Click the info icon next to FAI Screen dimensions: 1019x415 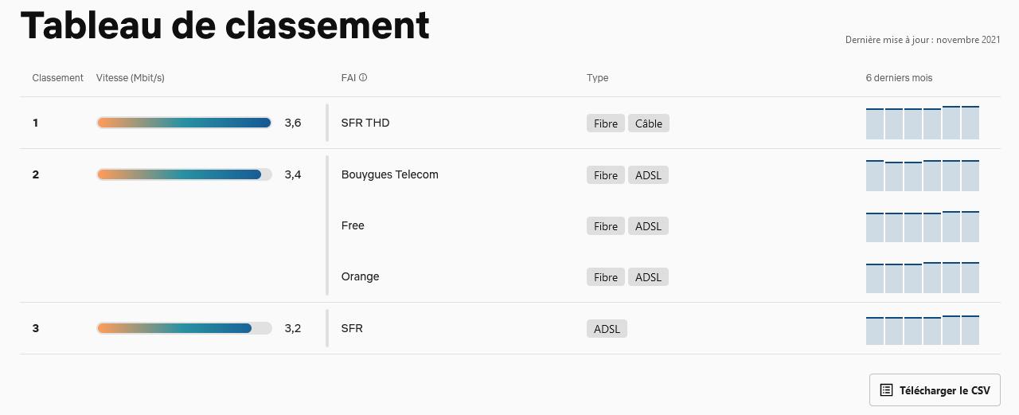pos(363,78)
